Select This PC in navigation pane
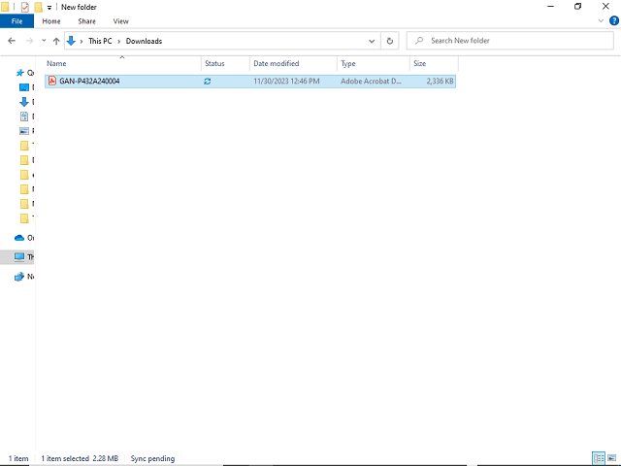This screenshot has width=621, height=466. [x=19, y=256]
